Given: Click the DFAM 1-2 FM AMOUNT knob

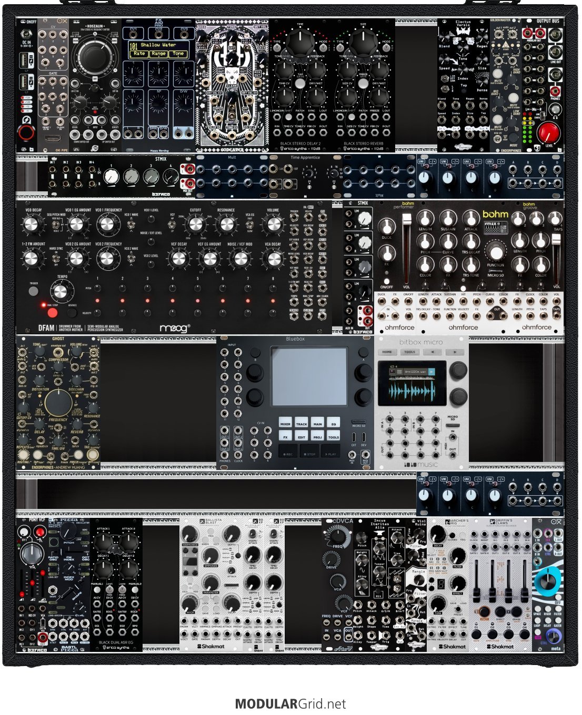Looking at the screenshot, I should tap(32, 259).
